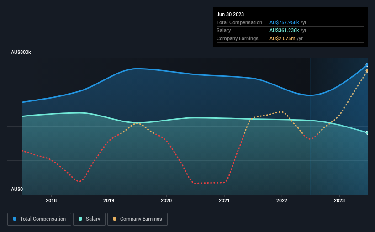Click the AU$361.236k salary value

point(284,31)
